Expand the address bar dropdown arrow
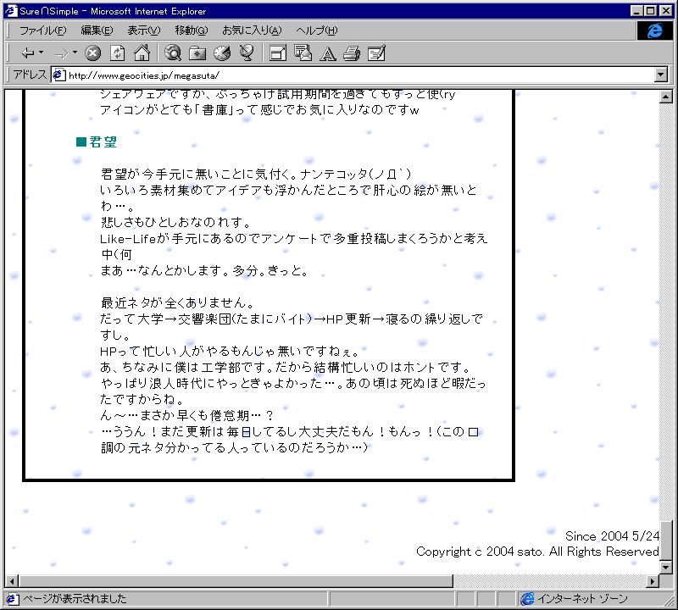This screenshot has height=610, width=678. 660,75
